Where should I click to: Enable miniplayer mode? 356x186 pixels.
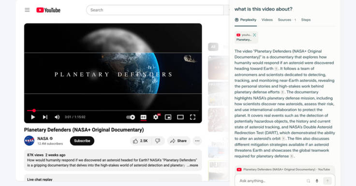pos(168,117)
